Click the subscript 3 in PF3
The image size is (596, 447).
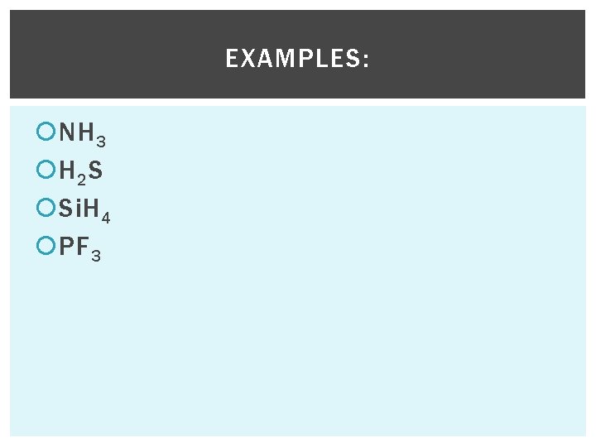tap(96, 256)
